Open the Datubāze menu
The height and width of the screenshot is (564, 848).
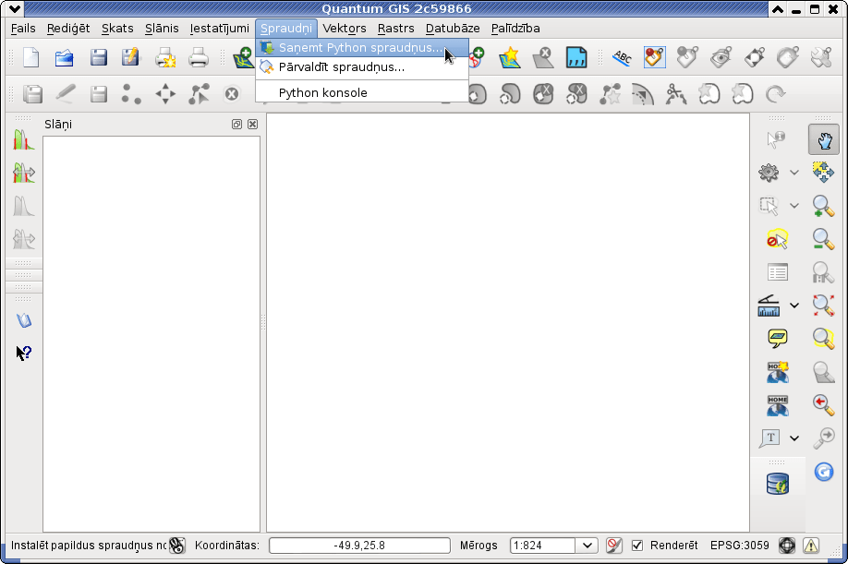click(453, 28)
